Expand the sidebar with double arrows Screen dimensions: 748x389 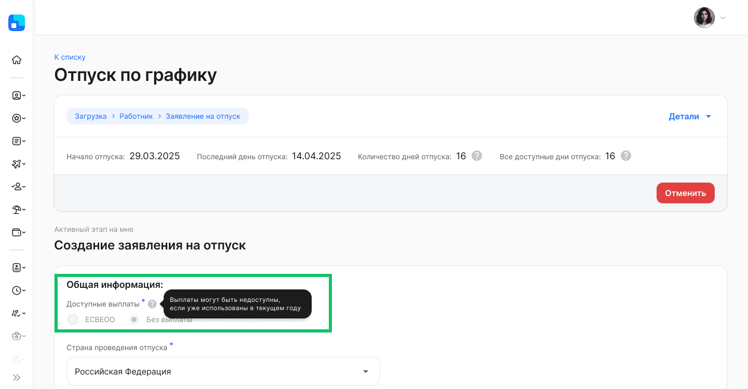coord(17,378)
